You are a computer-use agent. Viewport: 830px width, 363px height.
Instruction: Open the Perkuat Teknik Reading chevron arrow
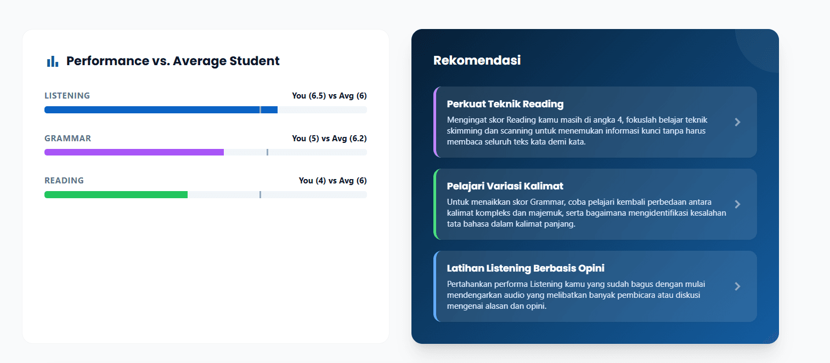pos(738,122)
